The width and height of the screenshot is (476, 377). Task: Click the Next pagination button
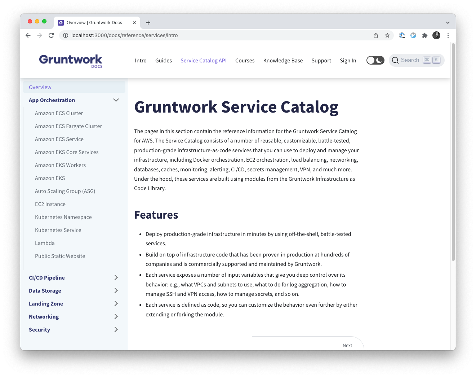tap(347, 345)
